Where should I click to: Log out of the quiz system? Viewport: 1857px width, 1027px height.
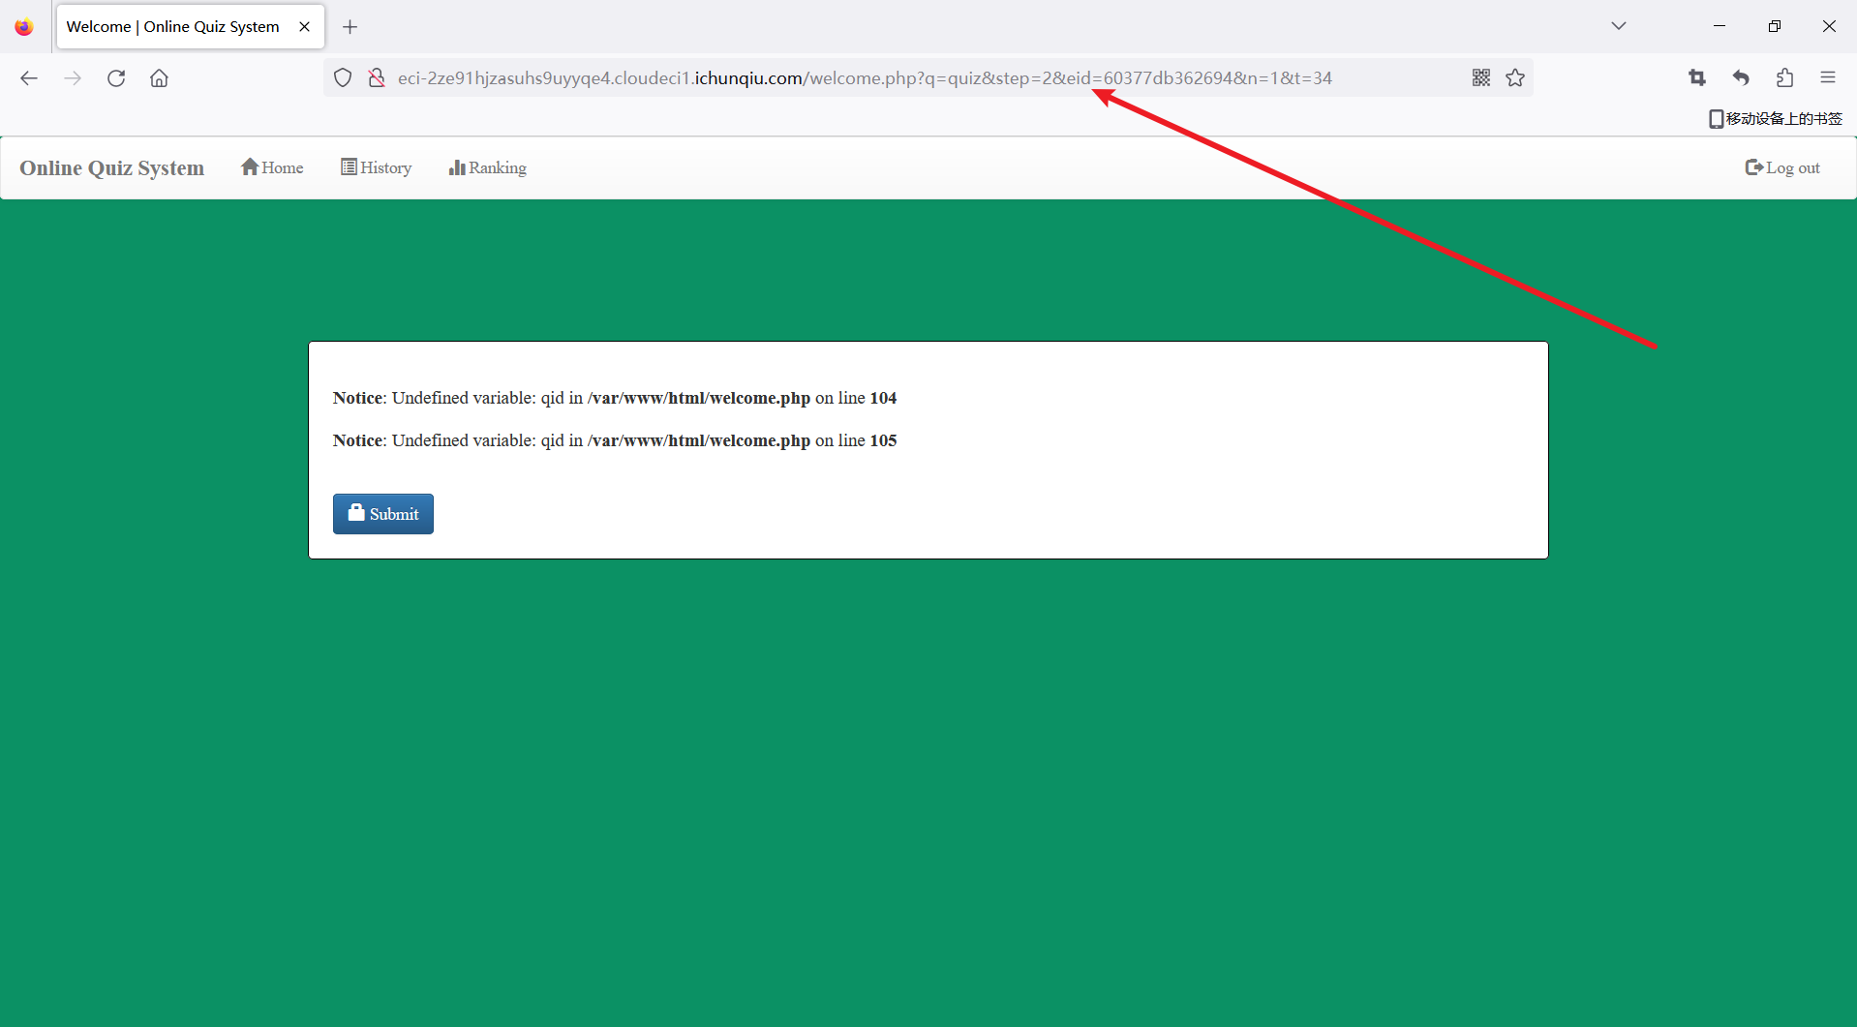pos(1782,167)
